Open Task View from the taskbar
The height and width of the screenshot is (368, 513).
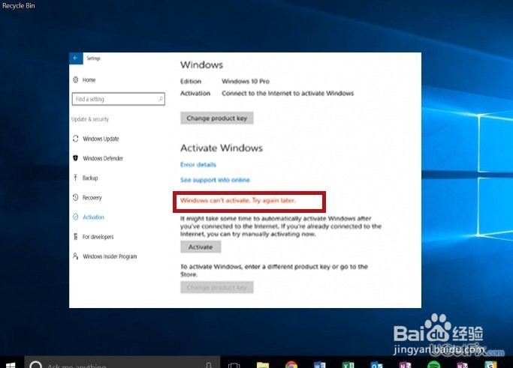[234, 365]
